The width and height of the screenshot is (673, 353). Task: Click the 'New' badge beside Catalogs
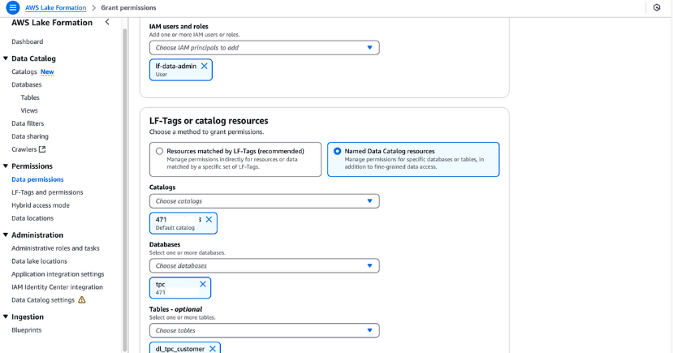pos(47,71)
